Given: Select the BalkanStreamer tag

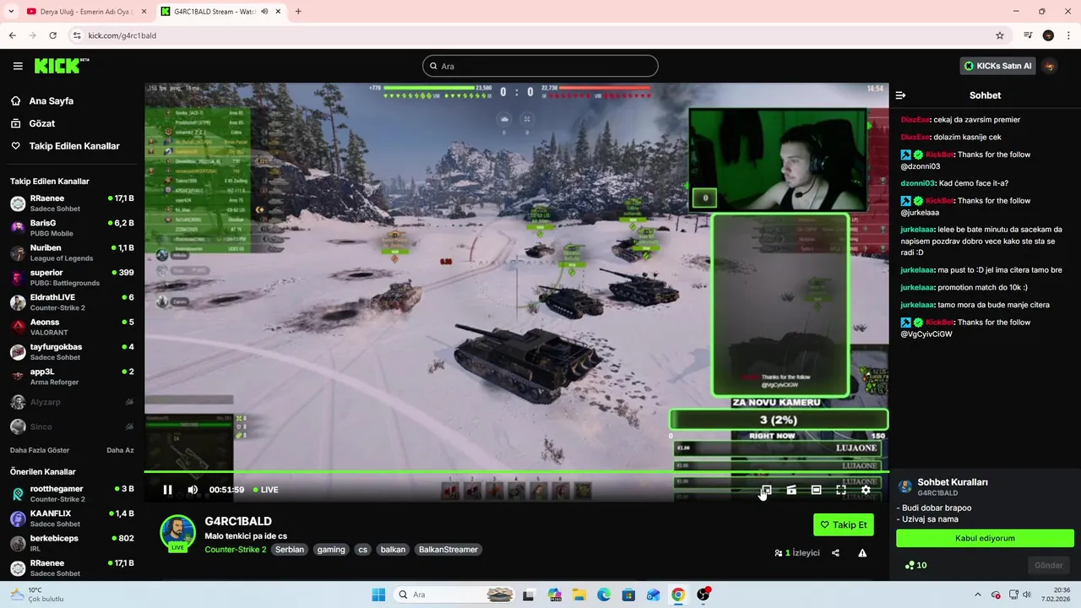Looking at the screenshot, I should pyautogui.click(x=448, y=550).
